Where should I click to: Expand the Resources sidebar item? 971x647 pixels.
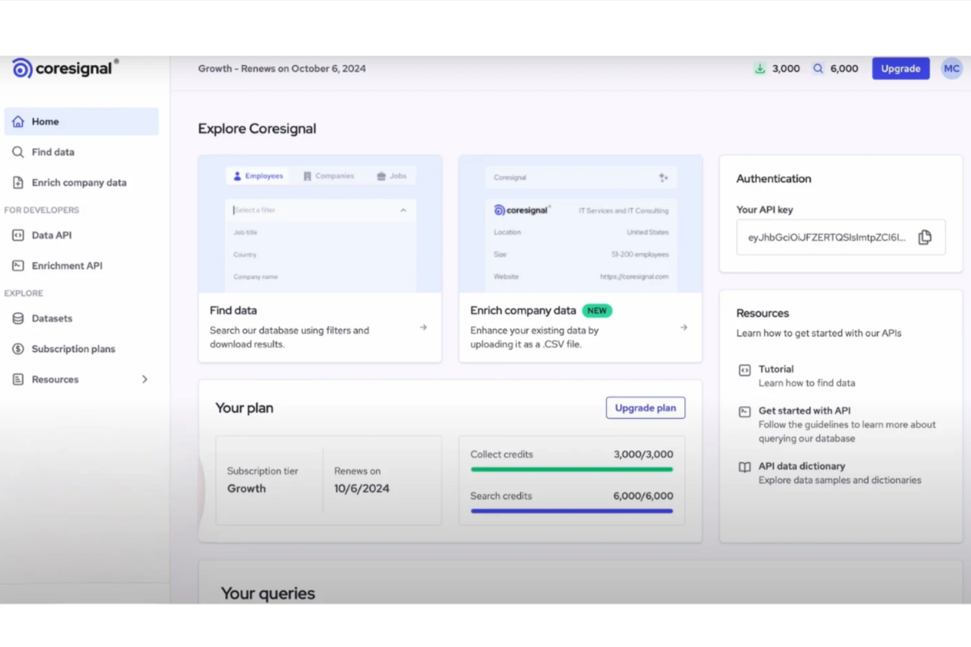pyautogui.click(x=144, y=379)
